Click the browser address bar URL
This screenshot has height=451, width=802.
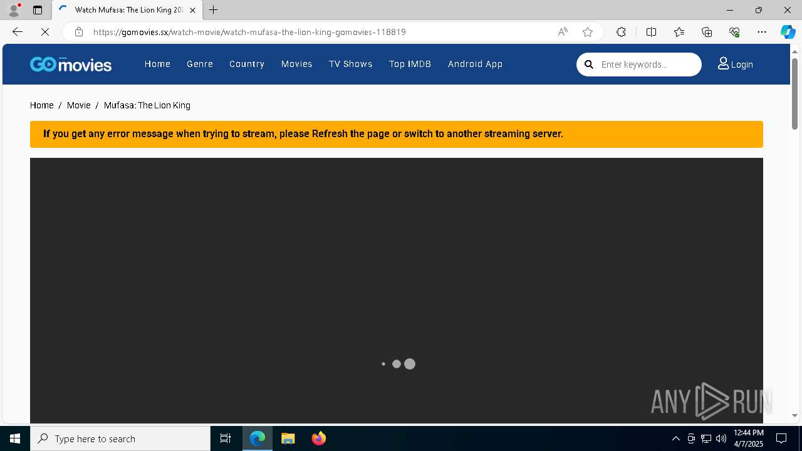tap(250, 32)
